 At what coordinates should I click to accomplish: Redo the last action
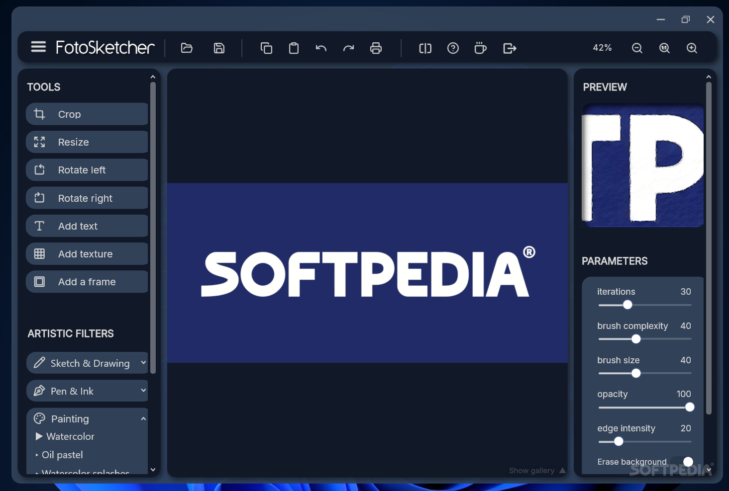(348, 48)
